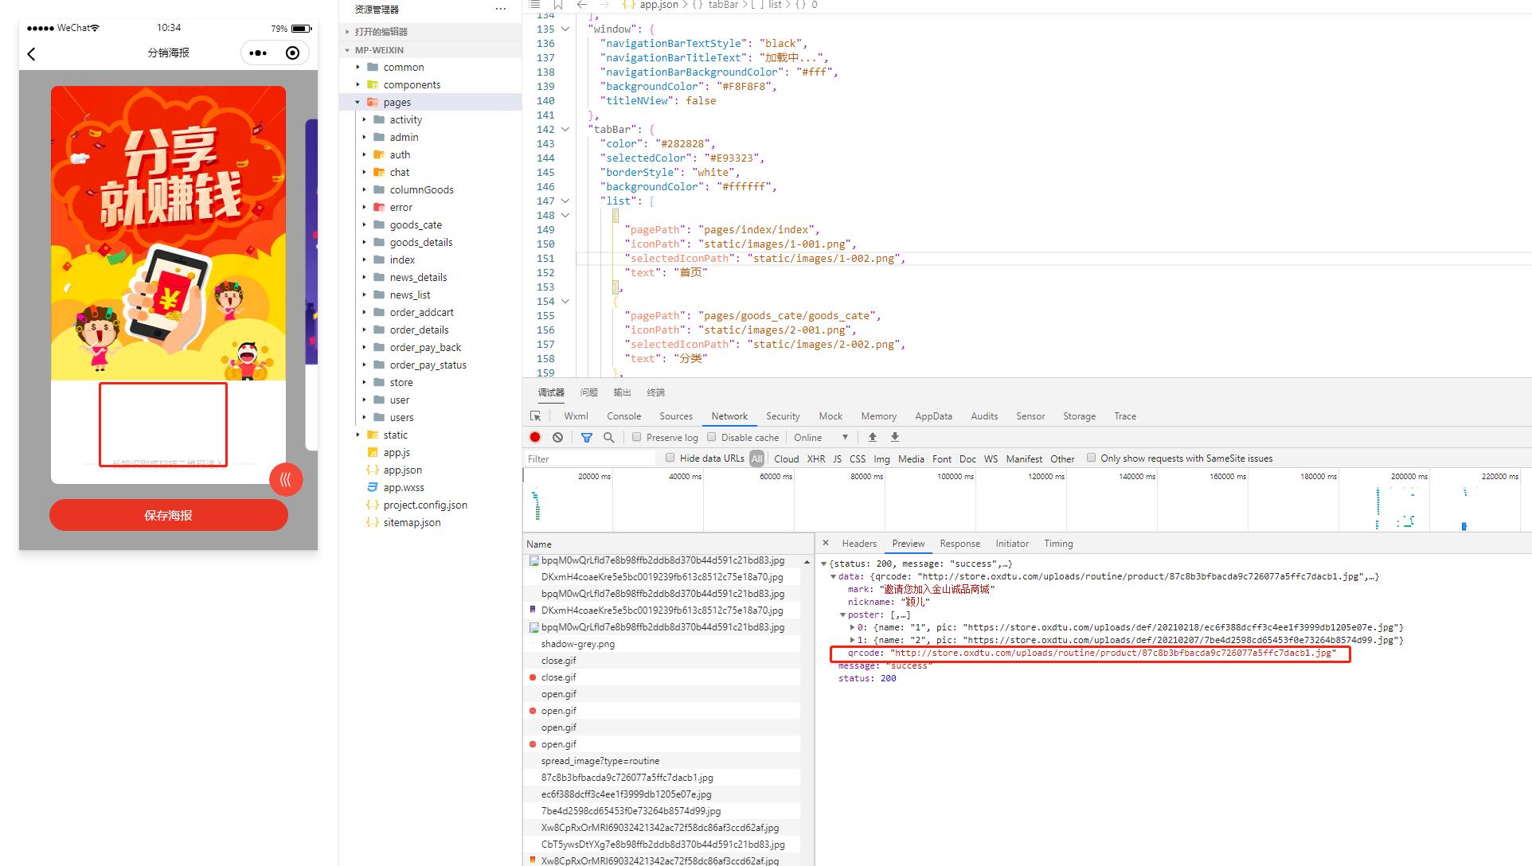Screen dimensions: 1532x866
Task: Filter network requests by JS
Action: click(x=837, y=458)
